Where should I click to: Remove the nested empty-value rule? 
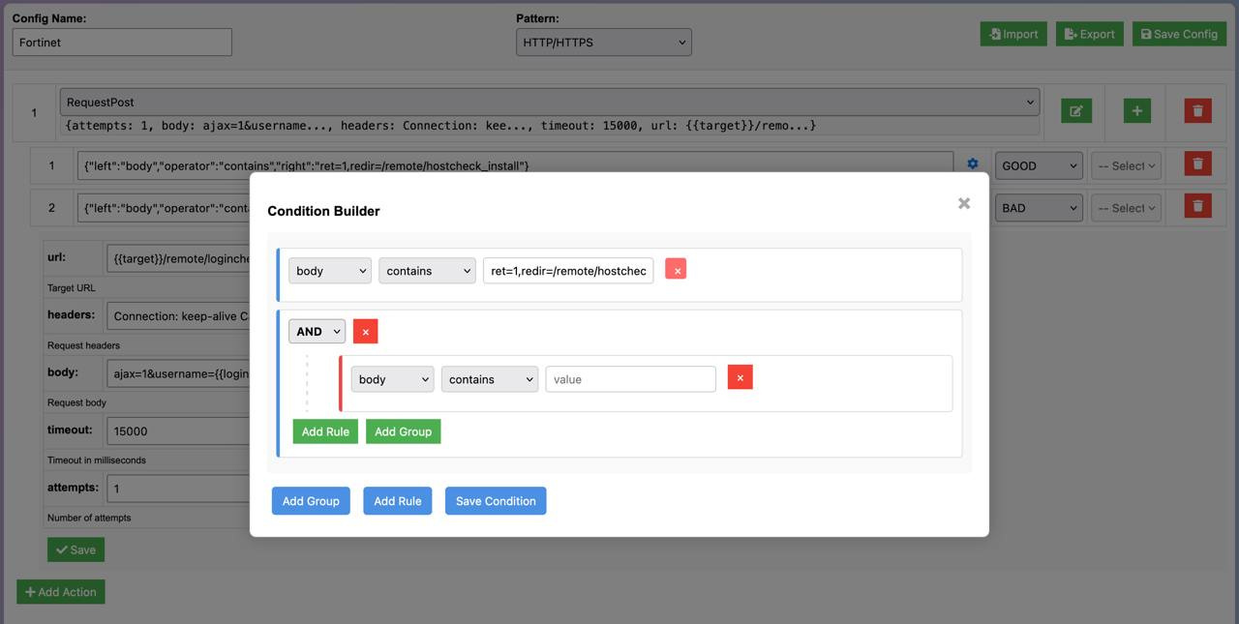point(740,377)
